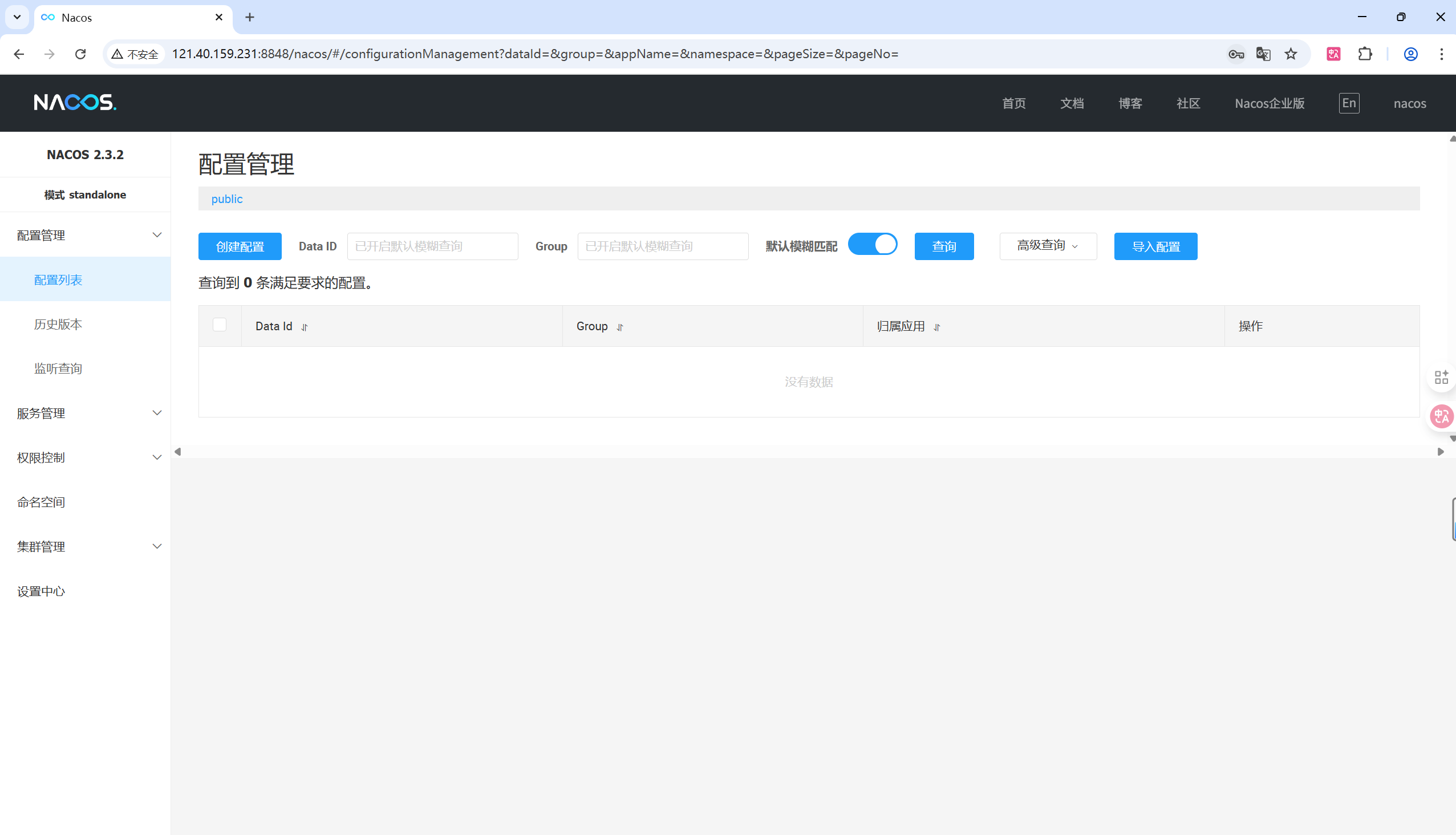Open 历史版本 in the sidebar
The width and height of the screenshot is (1456, 835).
pos(58,324)
